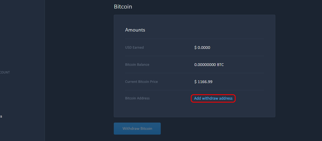Click the Withdraw Bitcoin button
Image resolution: width=322 pixels, height=141 pixels.
[x=137, y=128]
